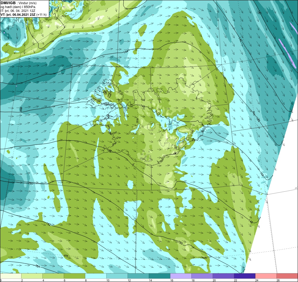Click the lavender 16–18 m/s legend swatch
The image size is (298, 282).
pyautogui.click(x=181, y=276)
